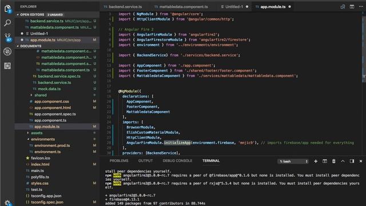Image resolution: width=366 pixels, height=206 pixels.
Task: Open app.module.ts in Open Editors list
Action: pos(57,40)
